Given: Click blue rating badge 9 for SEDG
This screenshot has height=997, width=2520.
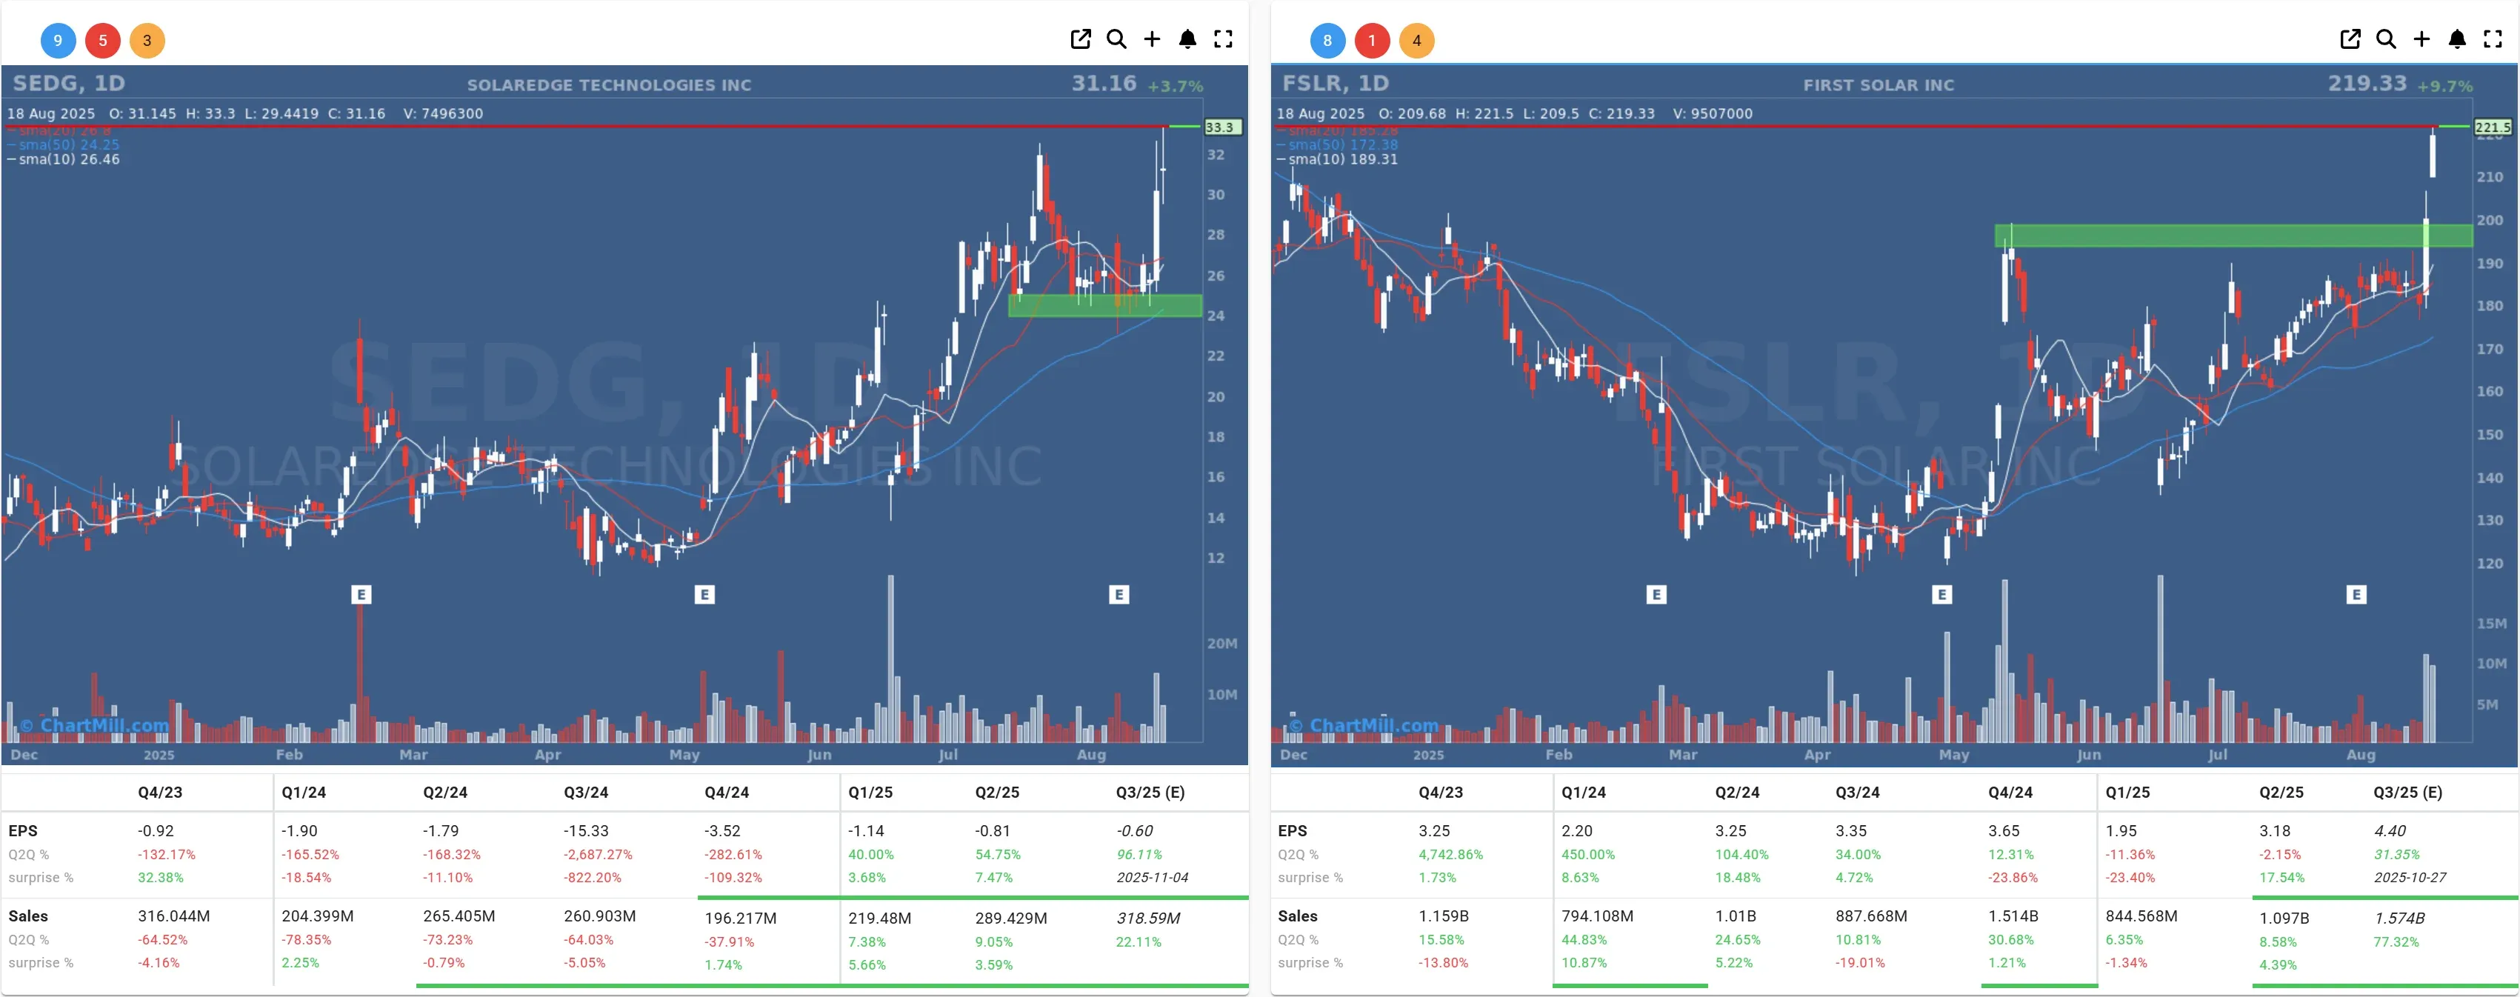Looking at the screenshot, I should click(58, 40).
